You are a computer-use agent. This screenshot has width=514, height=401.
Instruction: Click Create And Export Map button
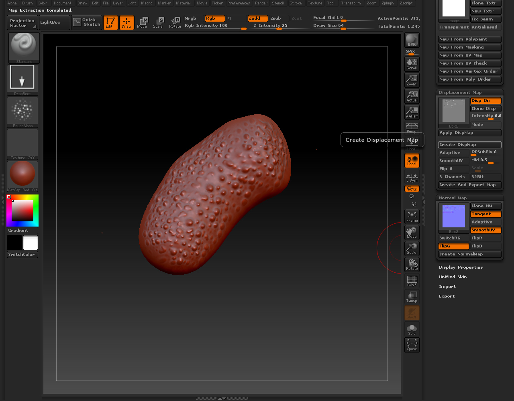(x=469, y=185)
